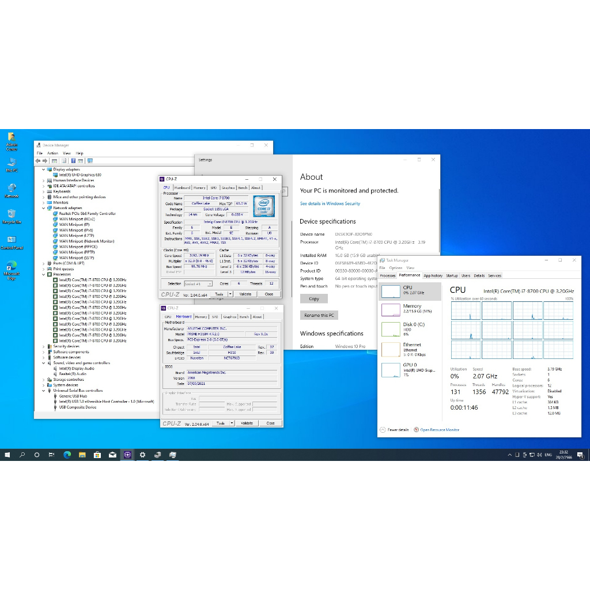Open File Explorer from the taskbar
The height and width of the screenshot is (590, 590).
click(82, 455)
